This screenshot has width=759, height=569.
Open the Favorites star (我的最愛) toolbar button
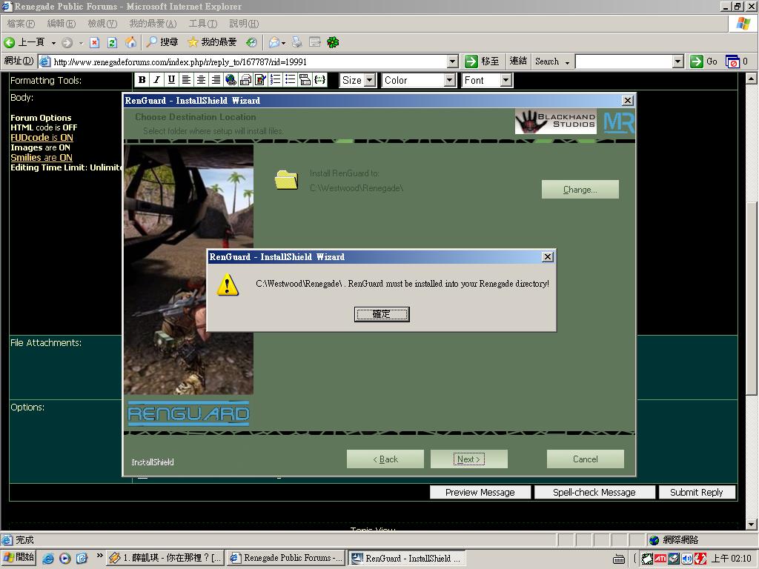[212, 42]
